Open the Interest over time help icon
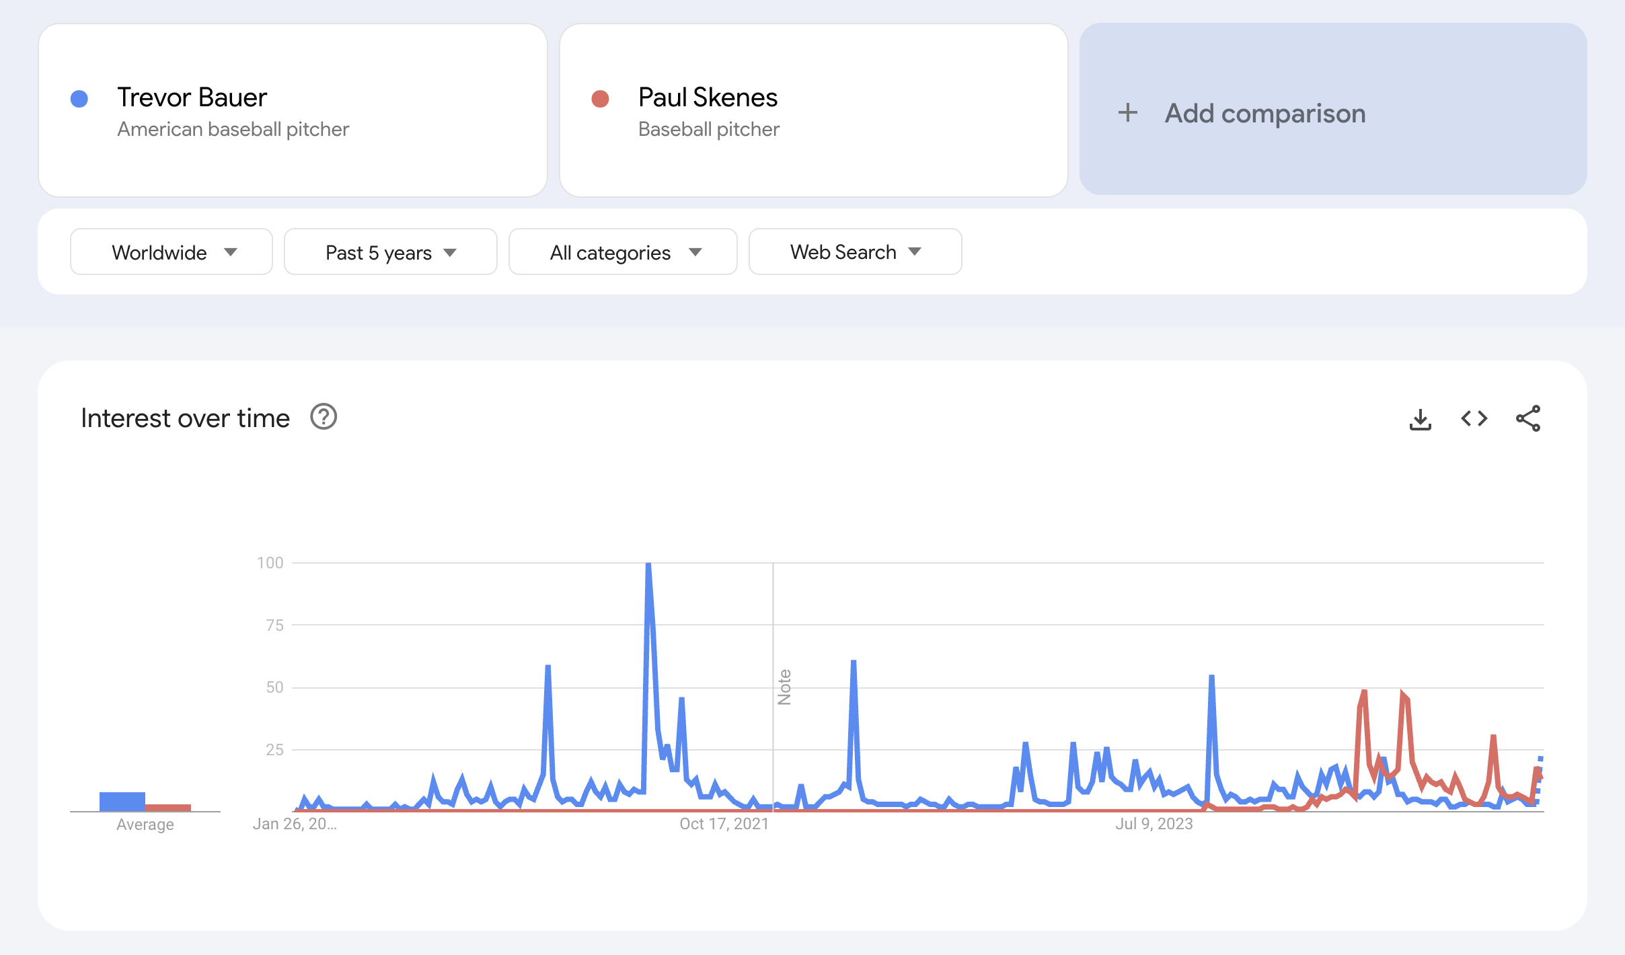 [324, 417]
